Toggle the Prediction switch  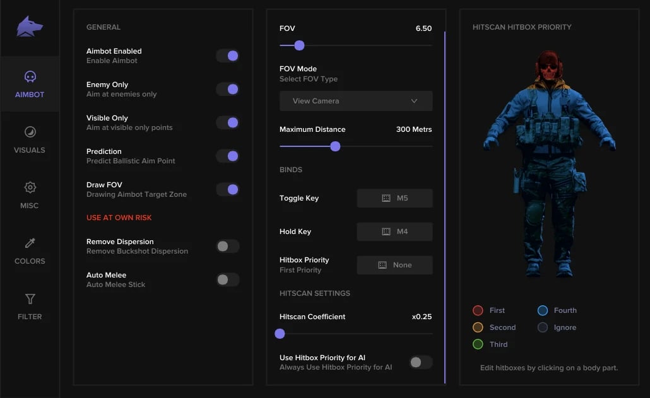pos(228,156)
